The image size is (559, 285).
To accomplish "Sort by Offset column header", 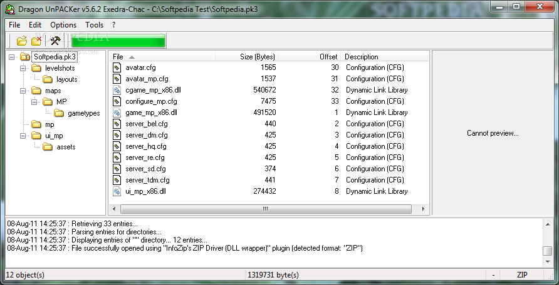I will (x=309, y=57).
